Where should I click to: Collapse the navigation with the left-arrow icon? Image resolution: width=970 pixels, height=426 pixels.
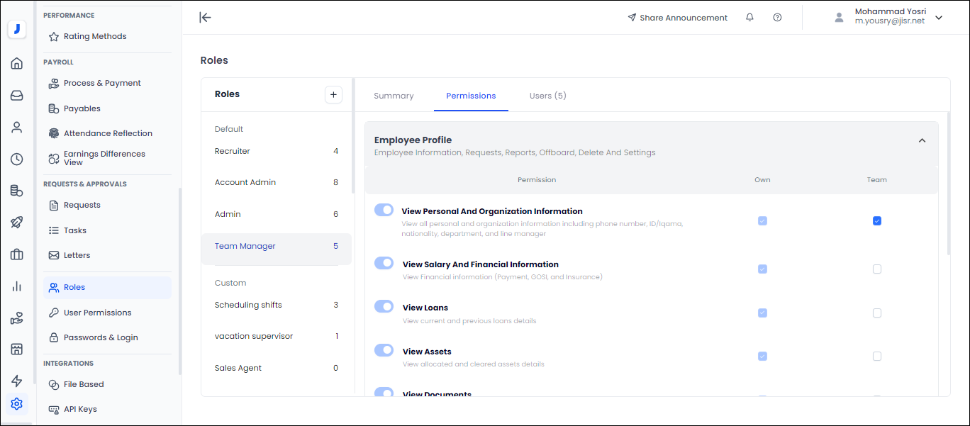205,18
